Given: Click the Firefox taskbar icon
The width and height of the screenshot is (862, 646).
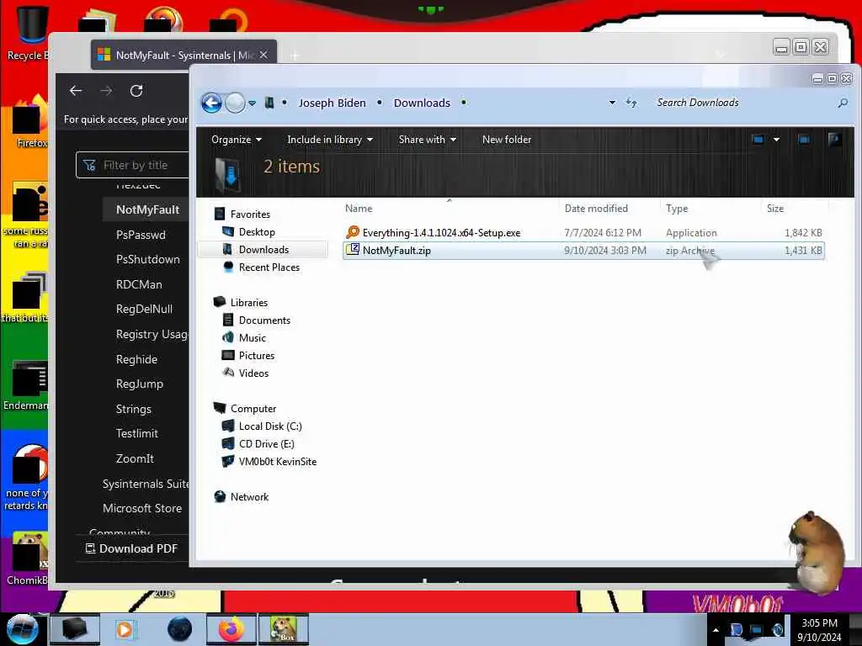Looking at the screenshot, I should click(231, 629).
